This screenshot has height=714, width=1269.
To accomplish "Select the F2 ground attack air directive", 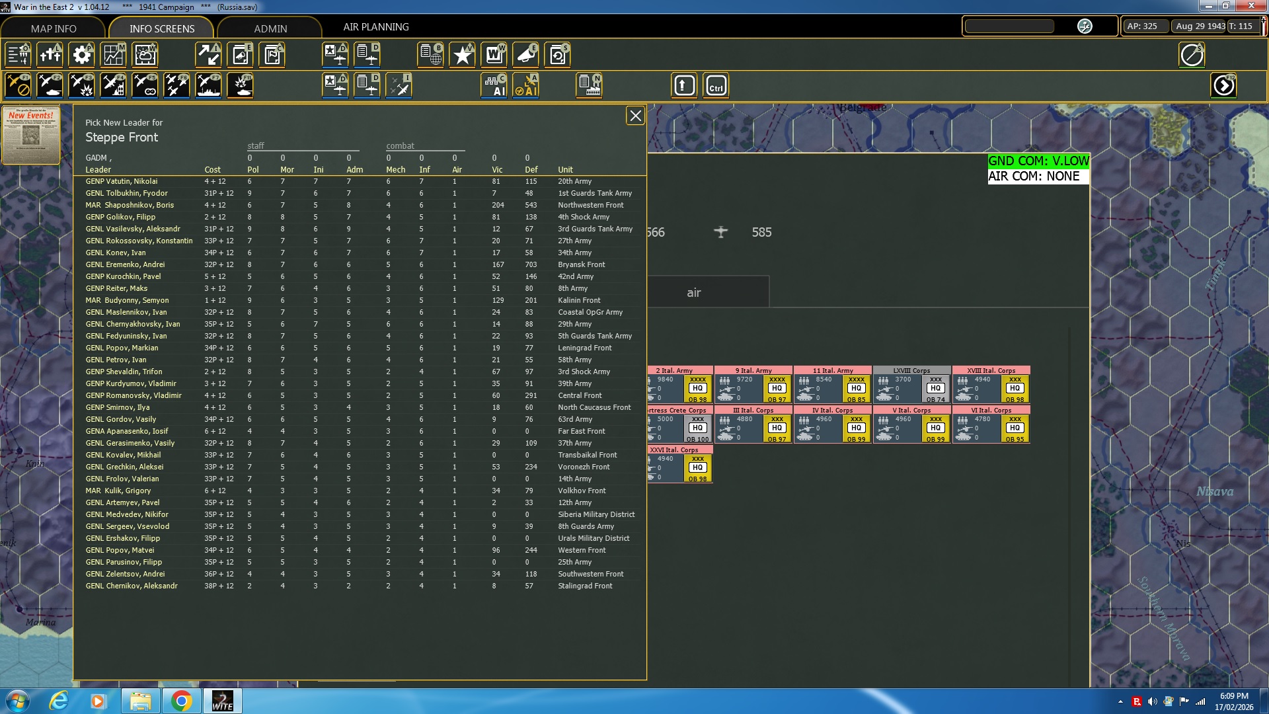I will 50,85.
